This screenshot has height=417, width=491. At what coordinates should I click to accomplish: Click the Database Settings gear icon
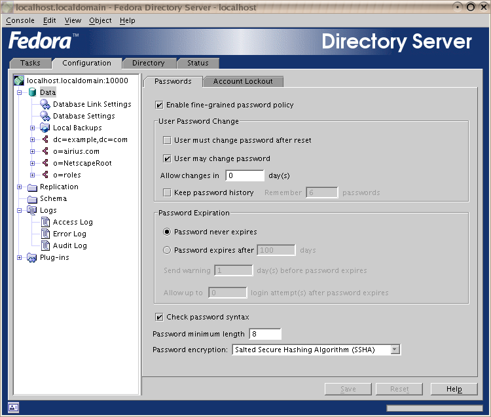(x=45, y=116)
